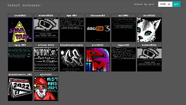
Task: Open the thesauna03 sauna 3 thumbnail
Action: click(98, 30)
